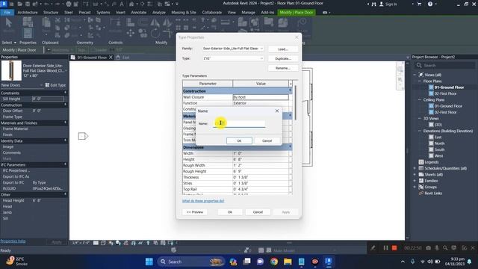Select the Align tool in the Modify panel

click(x=131, y=22)
